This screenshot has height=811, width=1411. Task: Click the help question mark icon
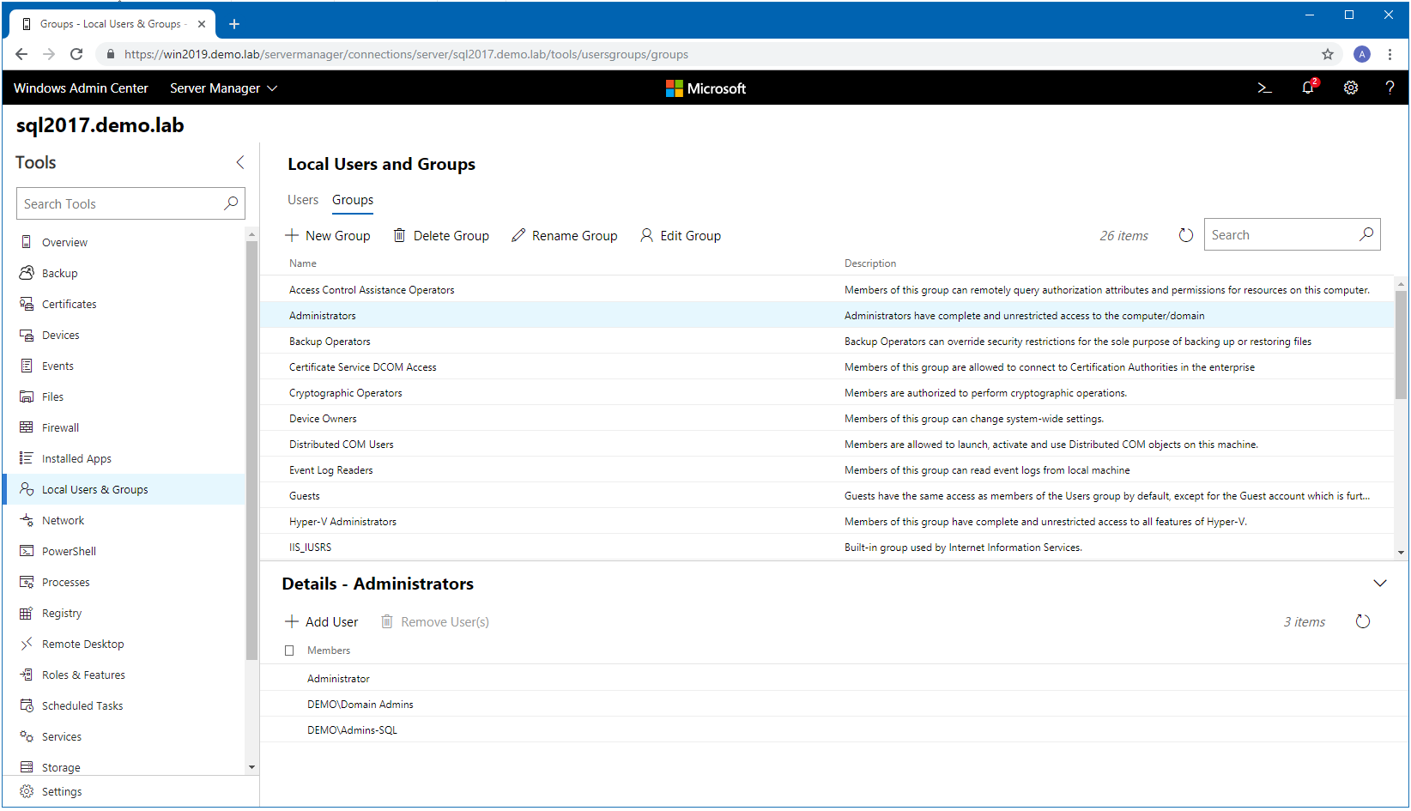coord(1390,88)
